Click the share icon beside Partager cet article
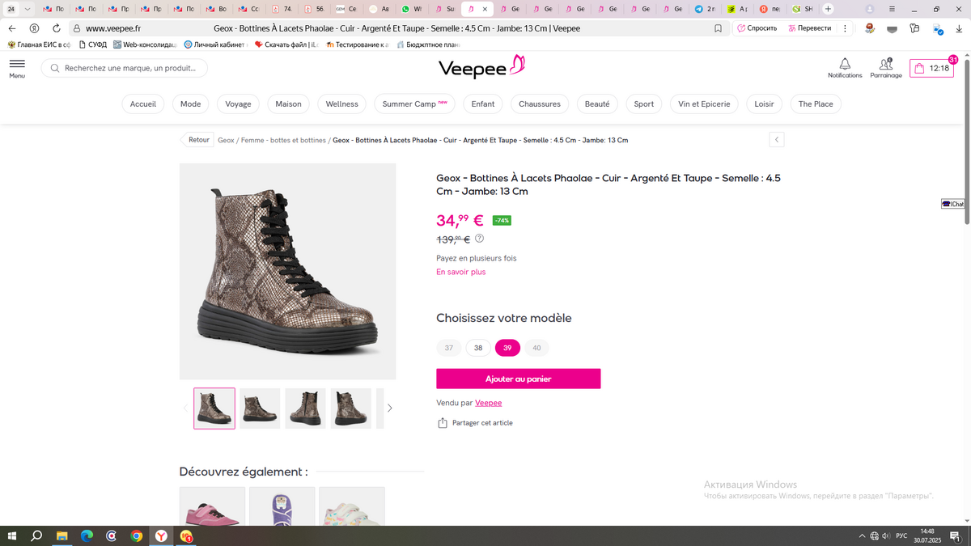 pyautogui.click(x=443, y=423)
